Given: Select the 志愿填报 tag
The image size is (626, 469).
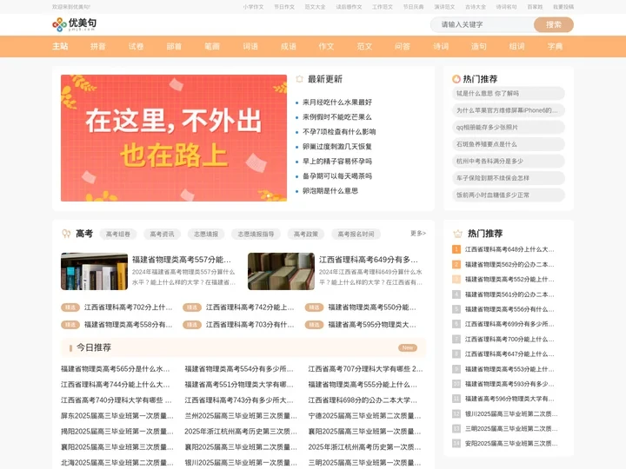Looking at the screenshot, I should click(206, 234).
